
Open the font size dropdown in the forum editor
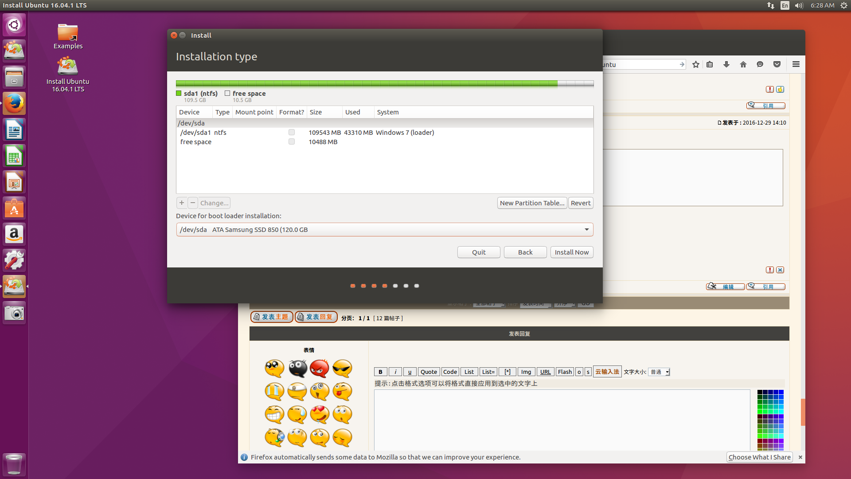(659, 372)
